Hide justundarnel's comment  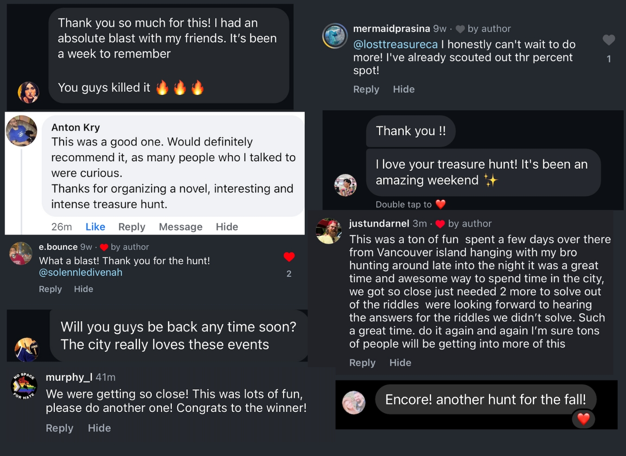click(x=400, y=363)
